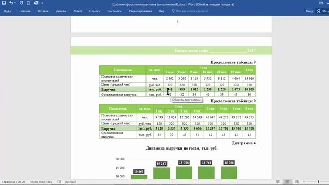Click the proofing check icon in the status bar
The width and height of the screenshot is (329, 185).
[x=59, y=182]
